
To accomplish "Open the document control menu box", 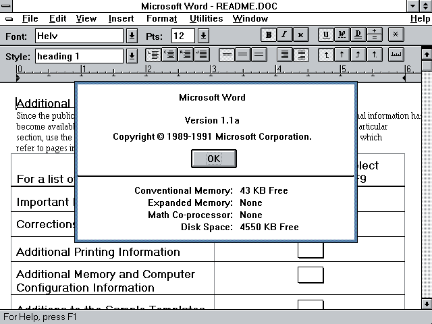I will point(9,19).
